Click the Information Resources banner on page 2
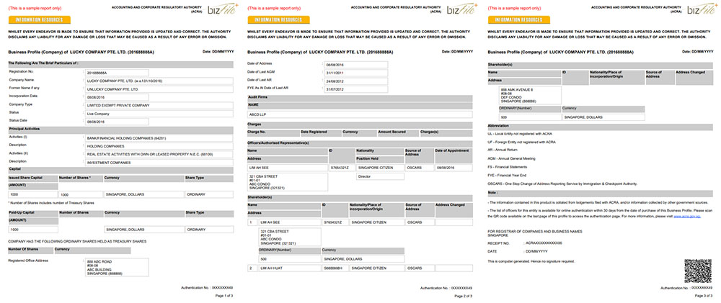 278,19
